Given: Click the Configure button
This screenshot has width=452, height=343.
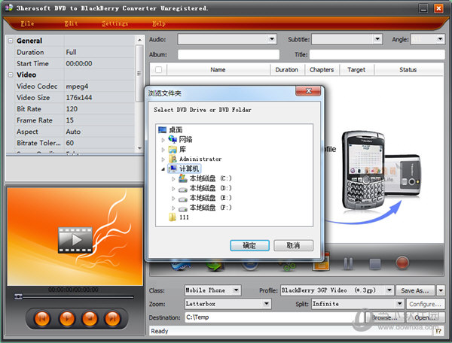Looking at the screenshot, I should (426, 304).
